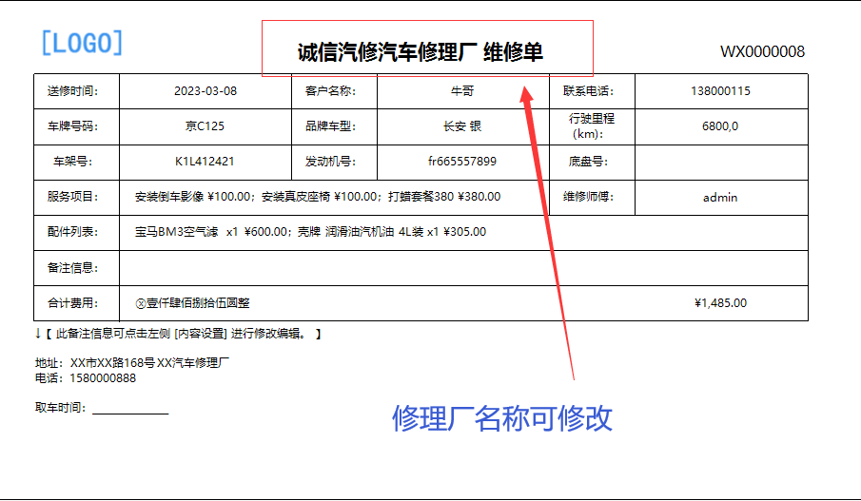Viewport: 861px width, 501px height.
Task: Click the 备注信息 label
Action: point(72,268)
